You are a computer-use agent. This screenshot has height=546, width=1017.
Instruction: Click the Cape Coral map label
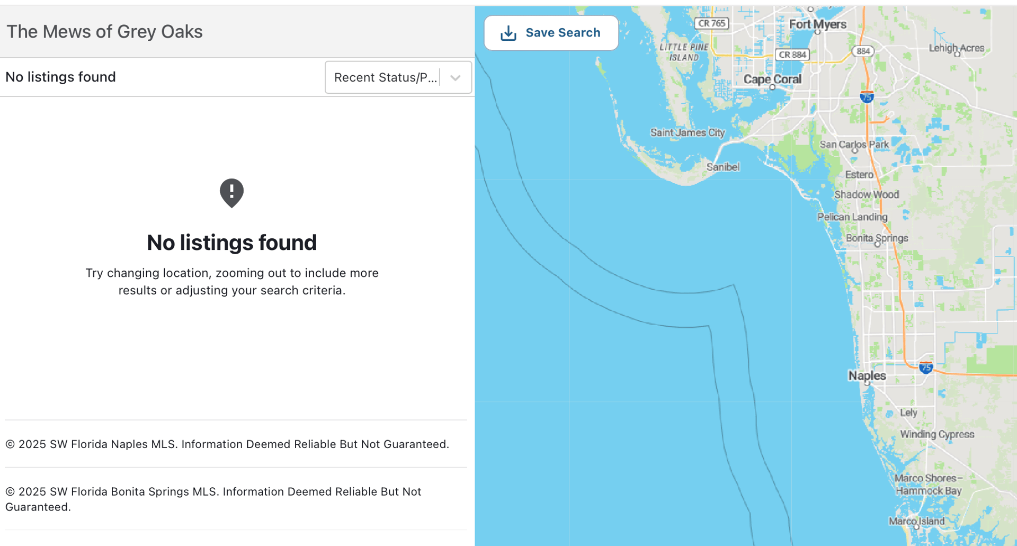[x=772, y=79]
